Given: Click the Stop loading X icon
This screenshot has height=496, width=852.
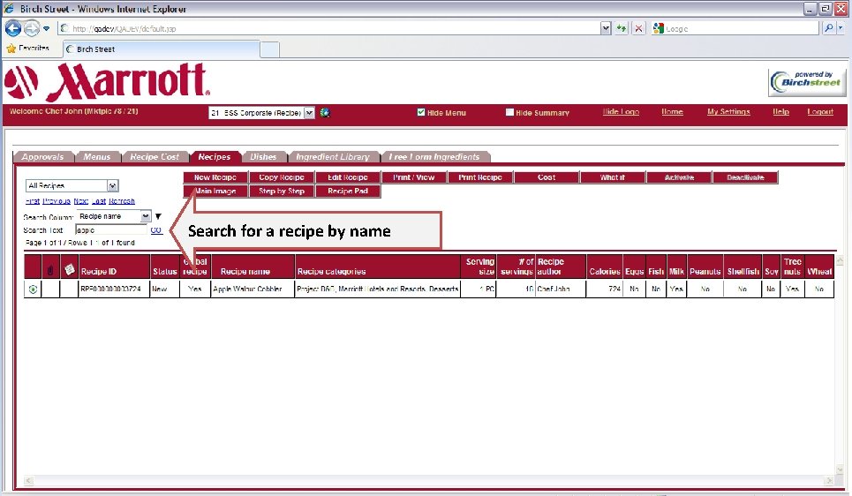Looking at the screenshot, I should (x=639, y=28).
